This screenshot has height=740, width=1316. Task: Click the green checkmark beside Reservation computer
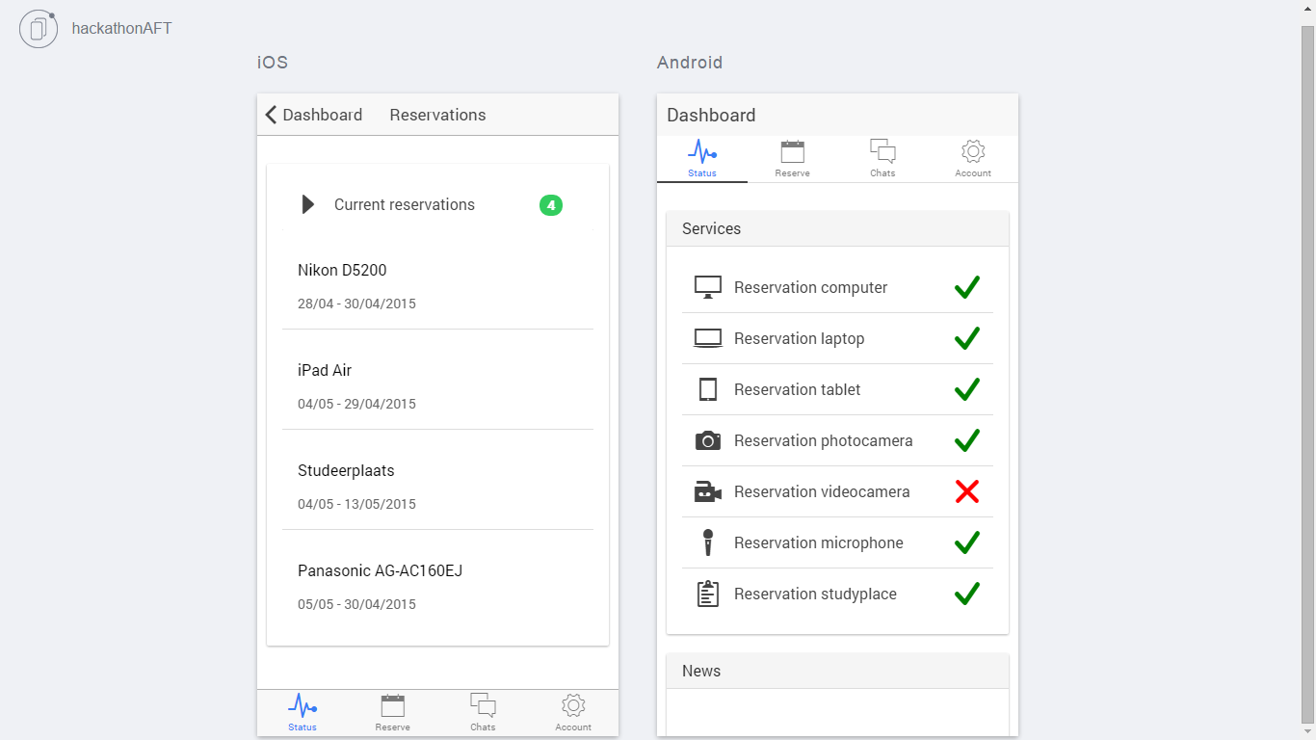pos(967,287)
